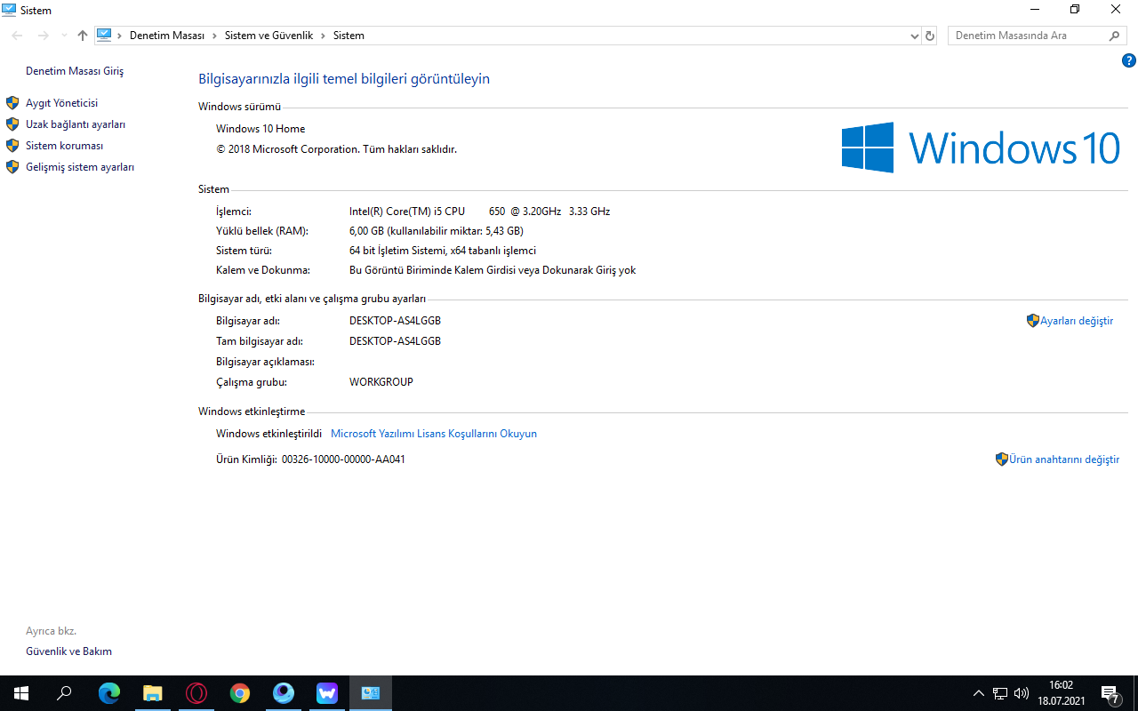Open the purple W app on taskbar
This screenshot has width=1138, height=711.
pyautogui.click(x=327, y=693)
